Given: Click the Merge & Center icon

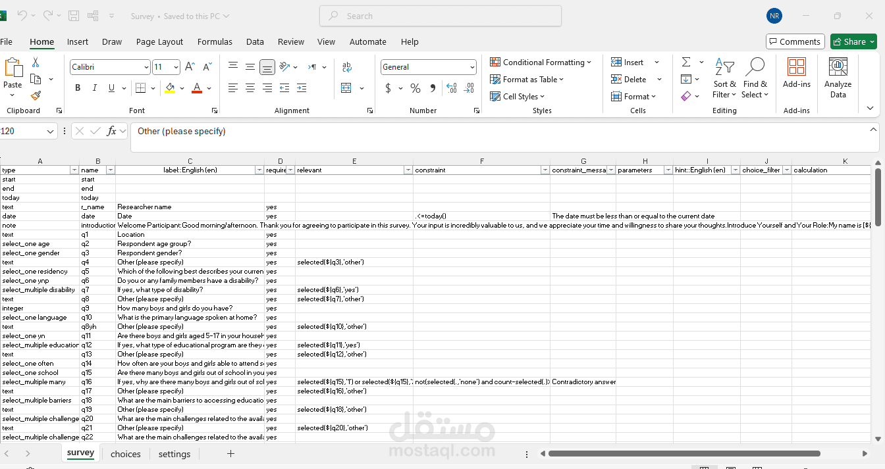Looking at the screenshot, I should (347, 88).
